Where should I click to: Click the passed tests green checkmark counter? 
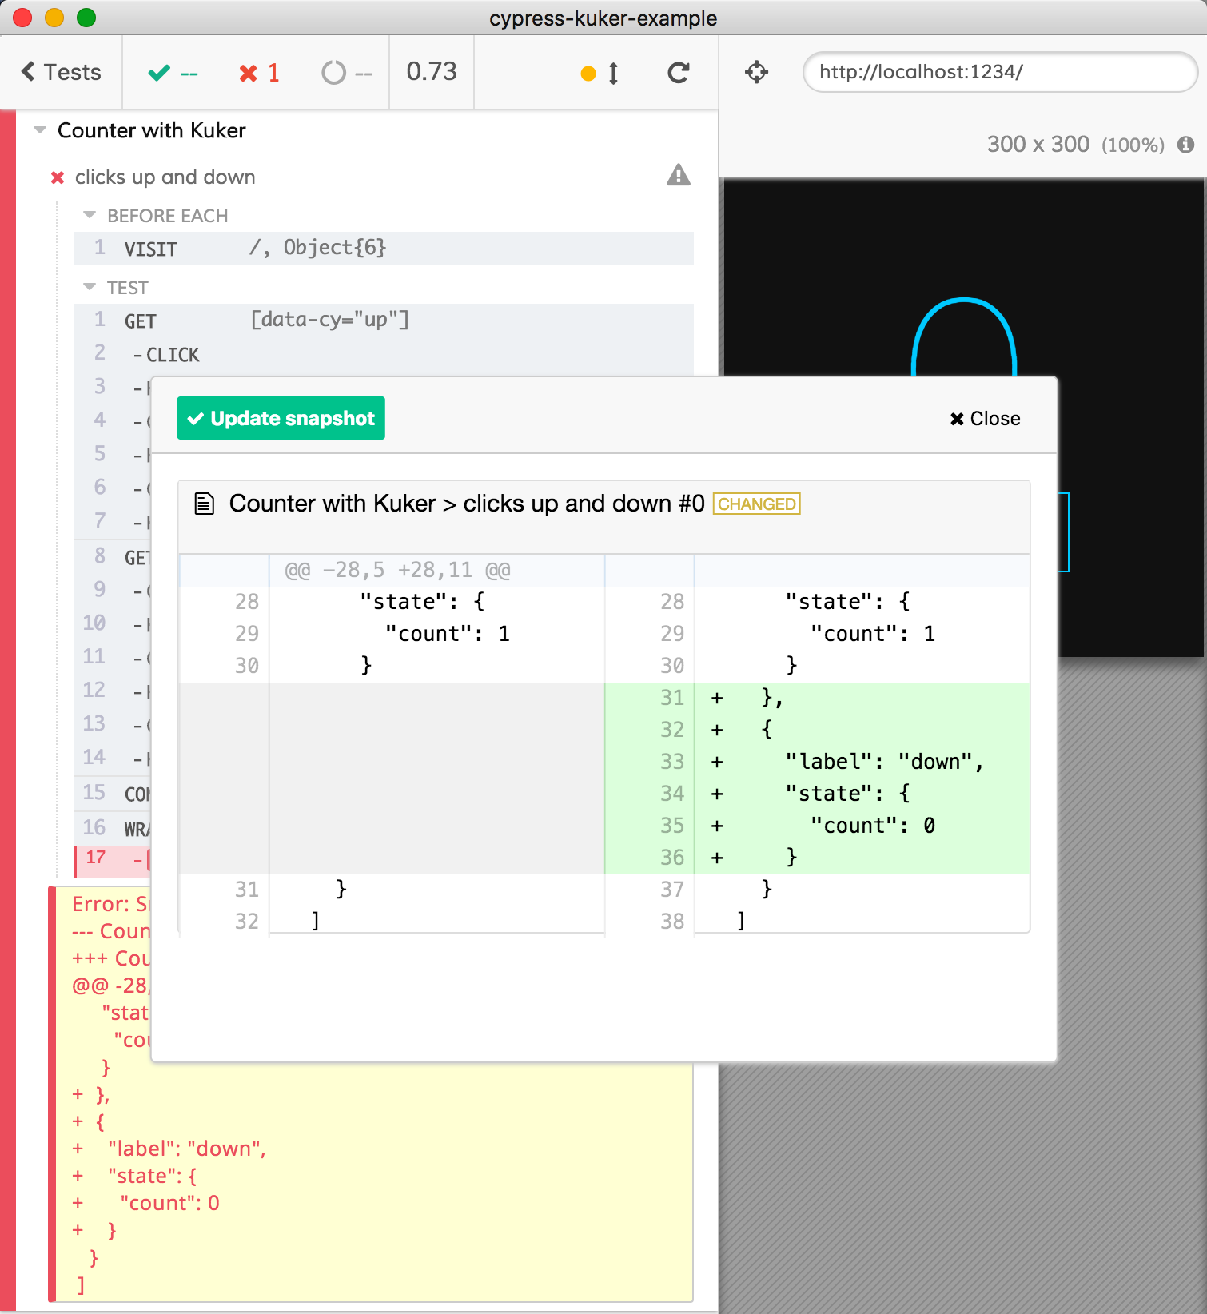173,73
